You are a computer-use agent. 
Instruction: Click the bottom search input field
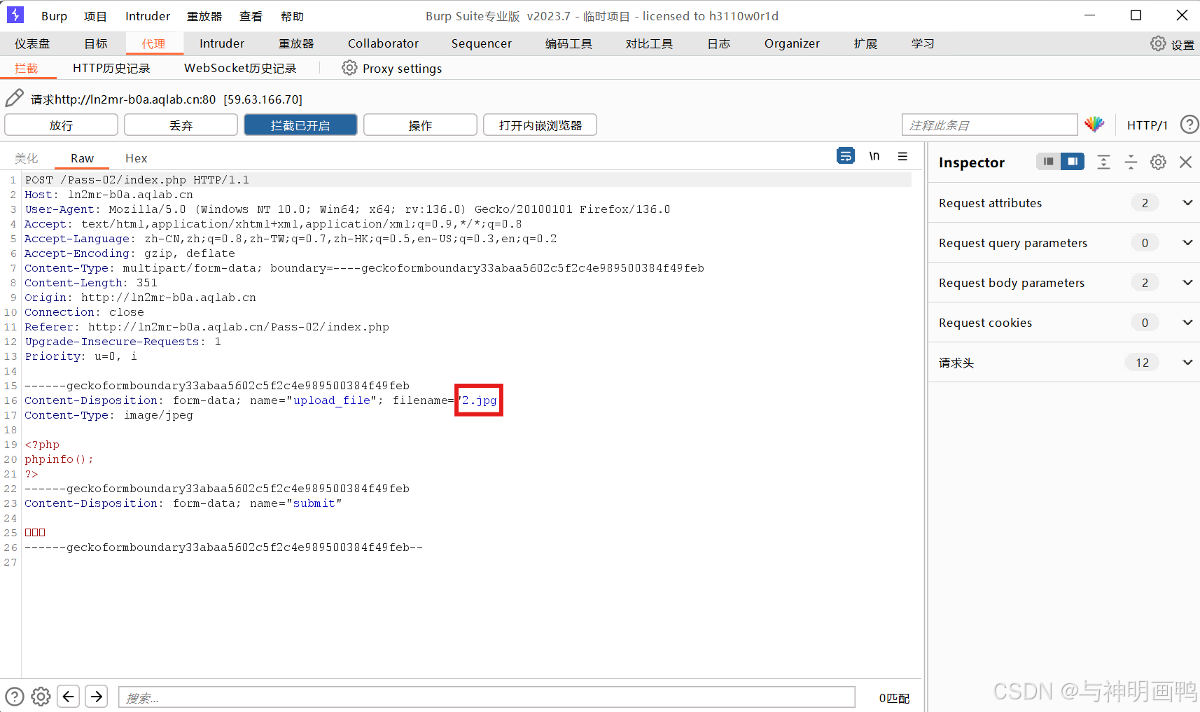[x=487, y=697]
